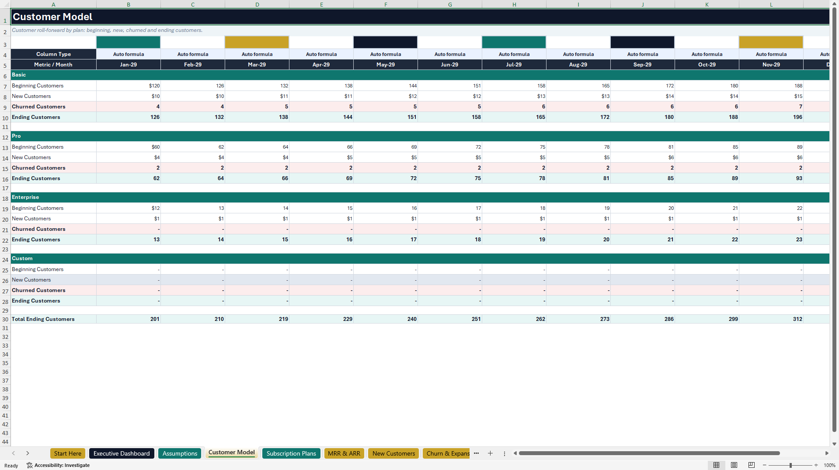
Task: Click vertical scrollbar down arrow
Action: pos(834,444)
